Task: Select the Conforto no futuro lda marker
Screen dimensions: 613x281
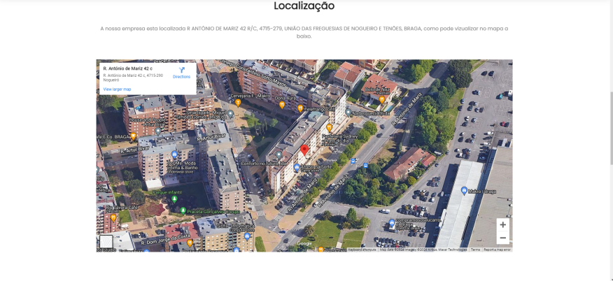Action: coord(279,155)
